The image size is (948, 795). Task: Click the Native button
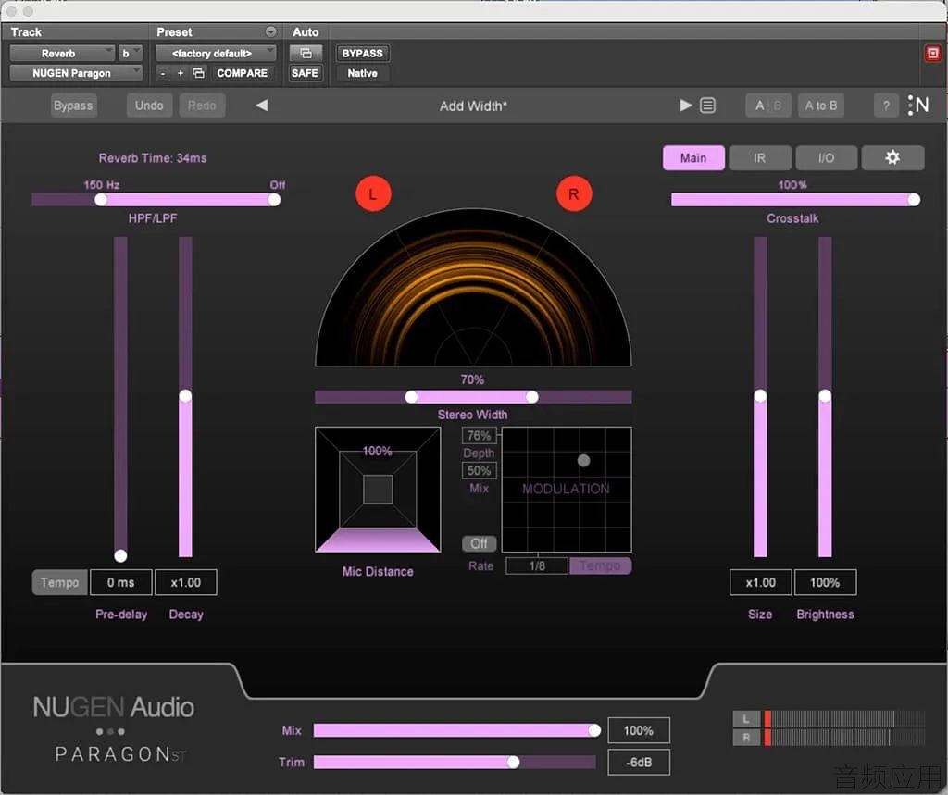pos(362,73)
